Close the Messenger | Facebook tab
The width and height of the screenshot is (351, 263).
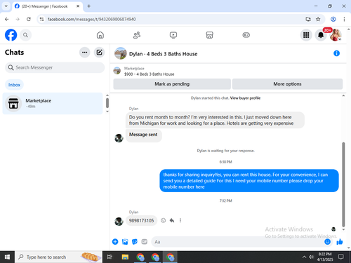78,6
